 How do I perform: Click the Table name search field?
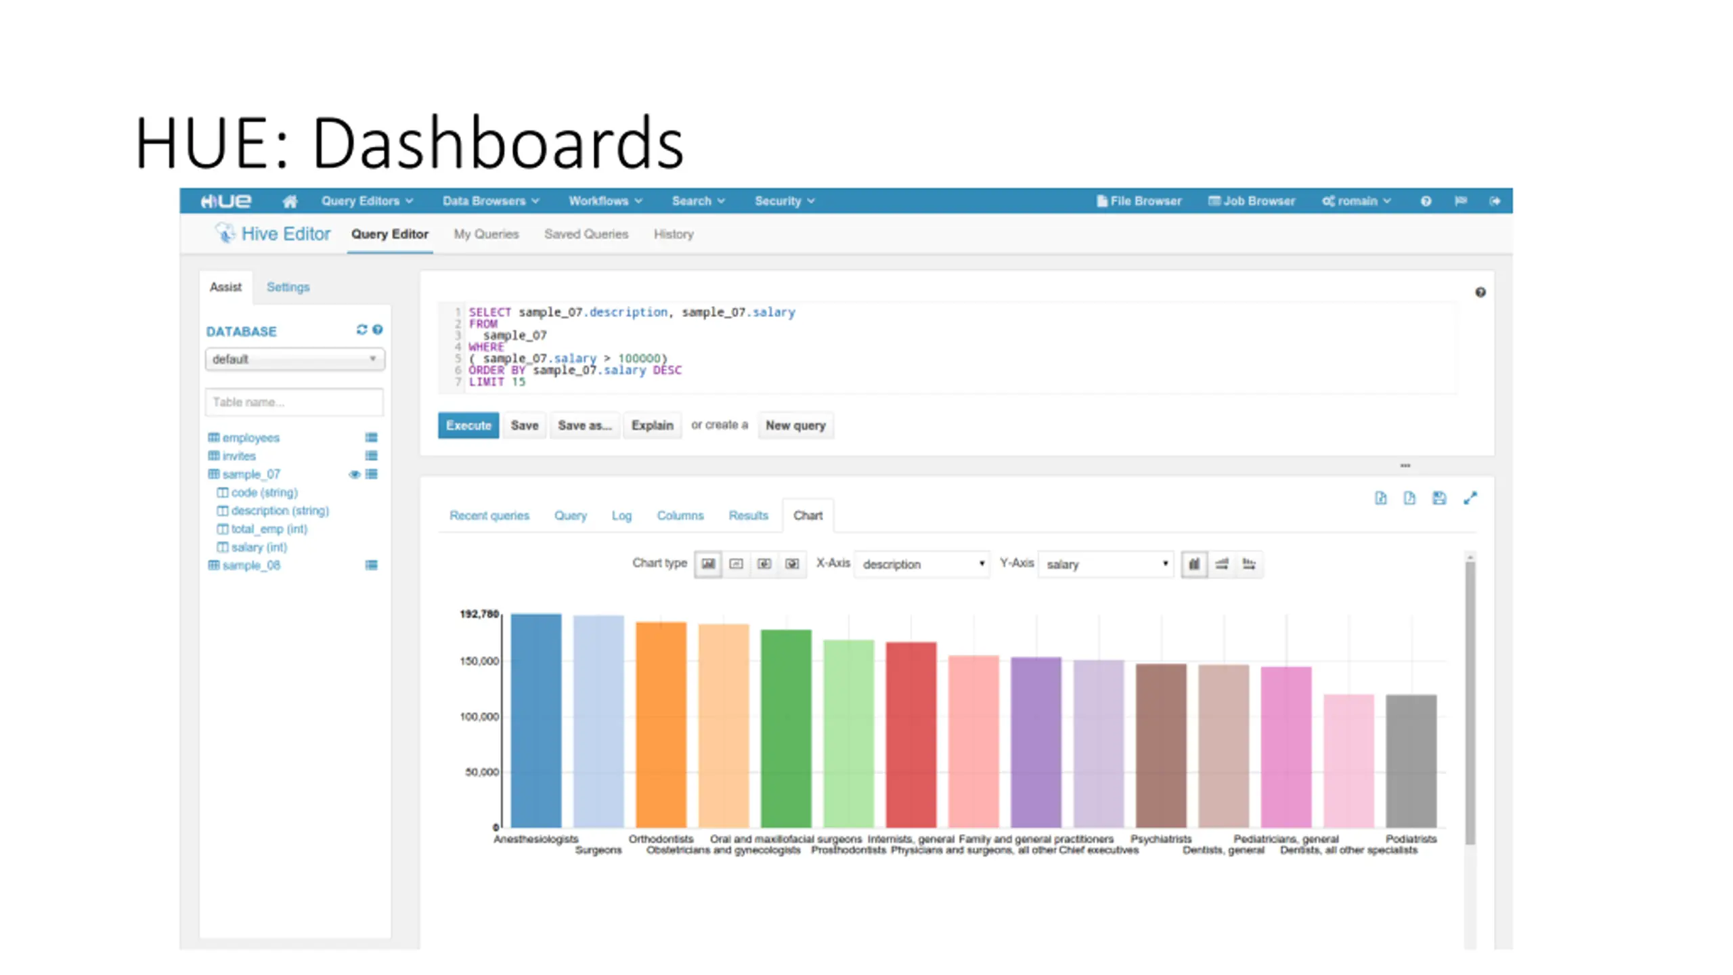pos(294,402)
